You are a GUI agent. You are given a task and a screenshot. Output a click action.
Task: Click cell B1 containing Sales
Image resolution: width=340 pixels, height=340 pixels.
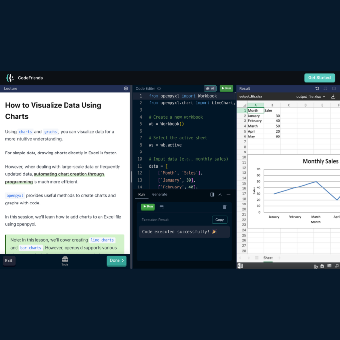pos(272,110)
